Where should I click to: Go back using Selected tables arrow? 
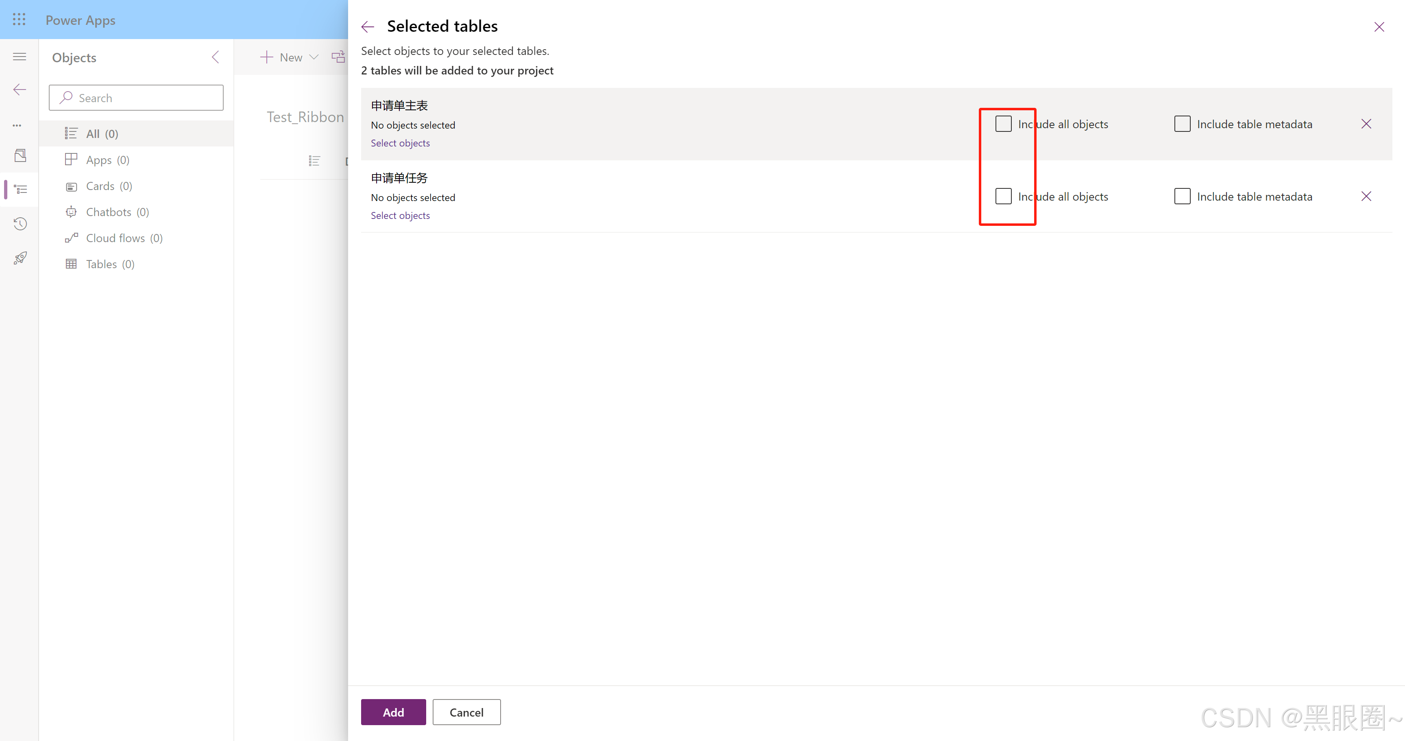pyautogui.click(x=368, y=26)
